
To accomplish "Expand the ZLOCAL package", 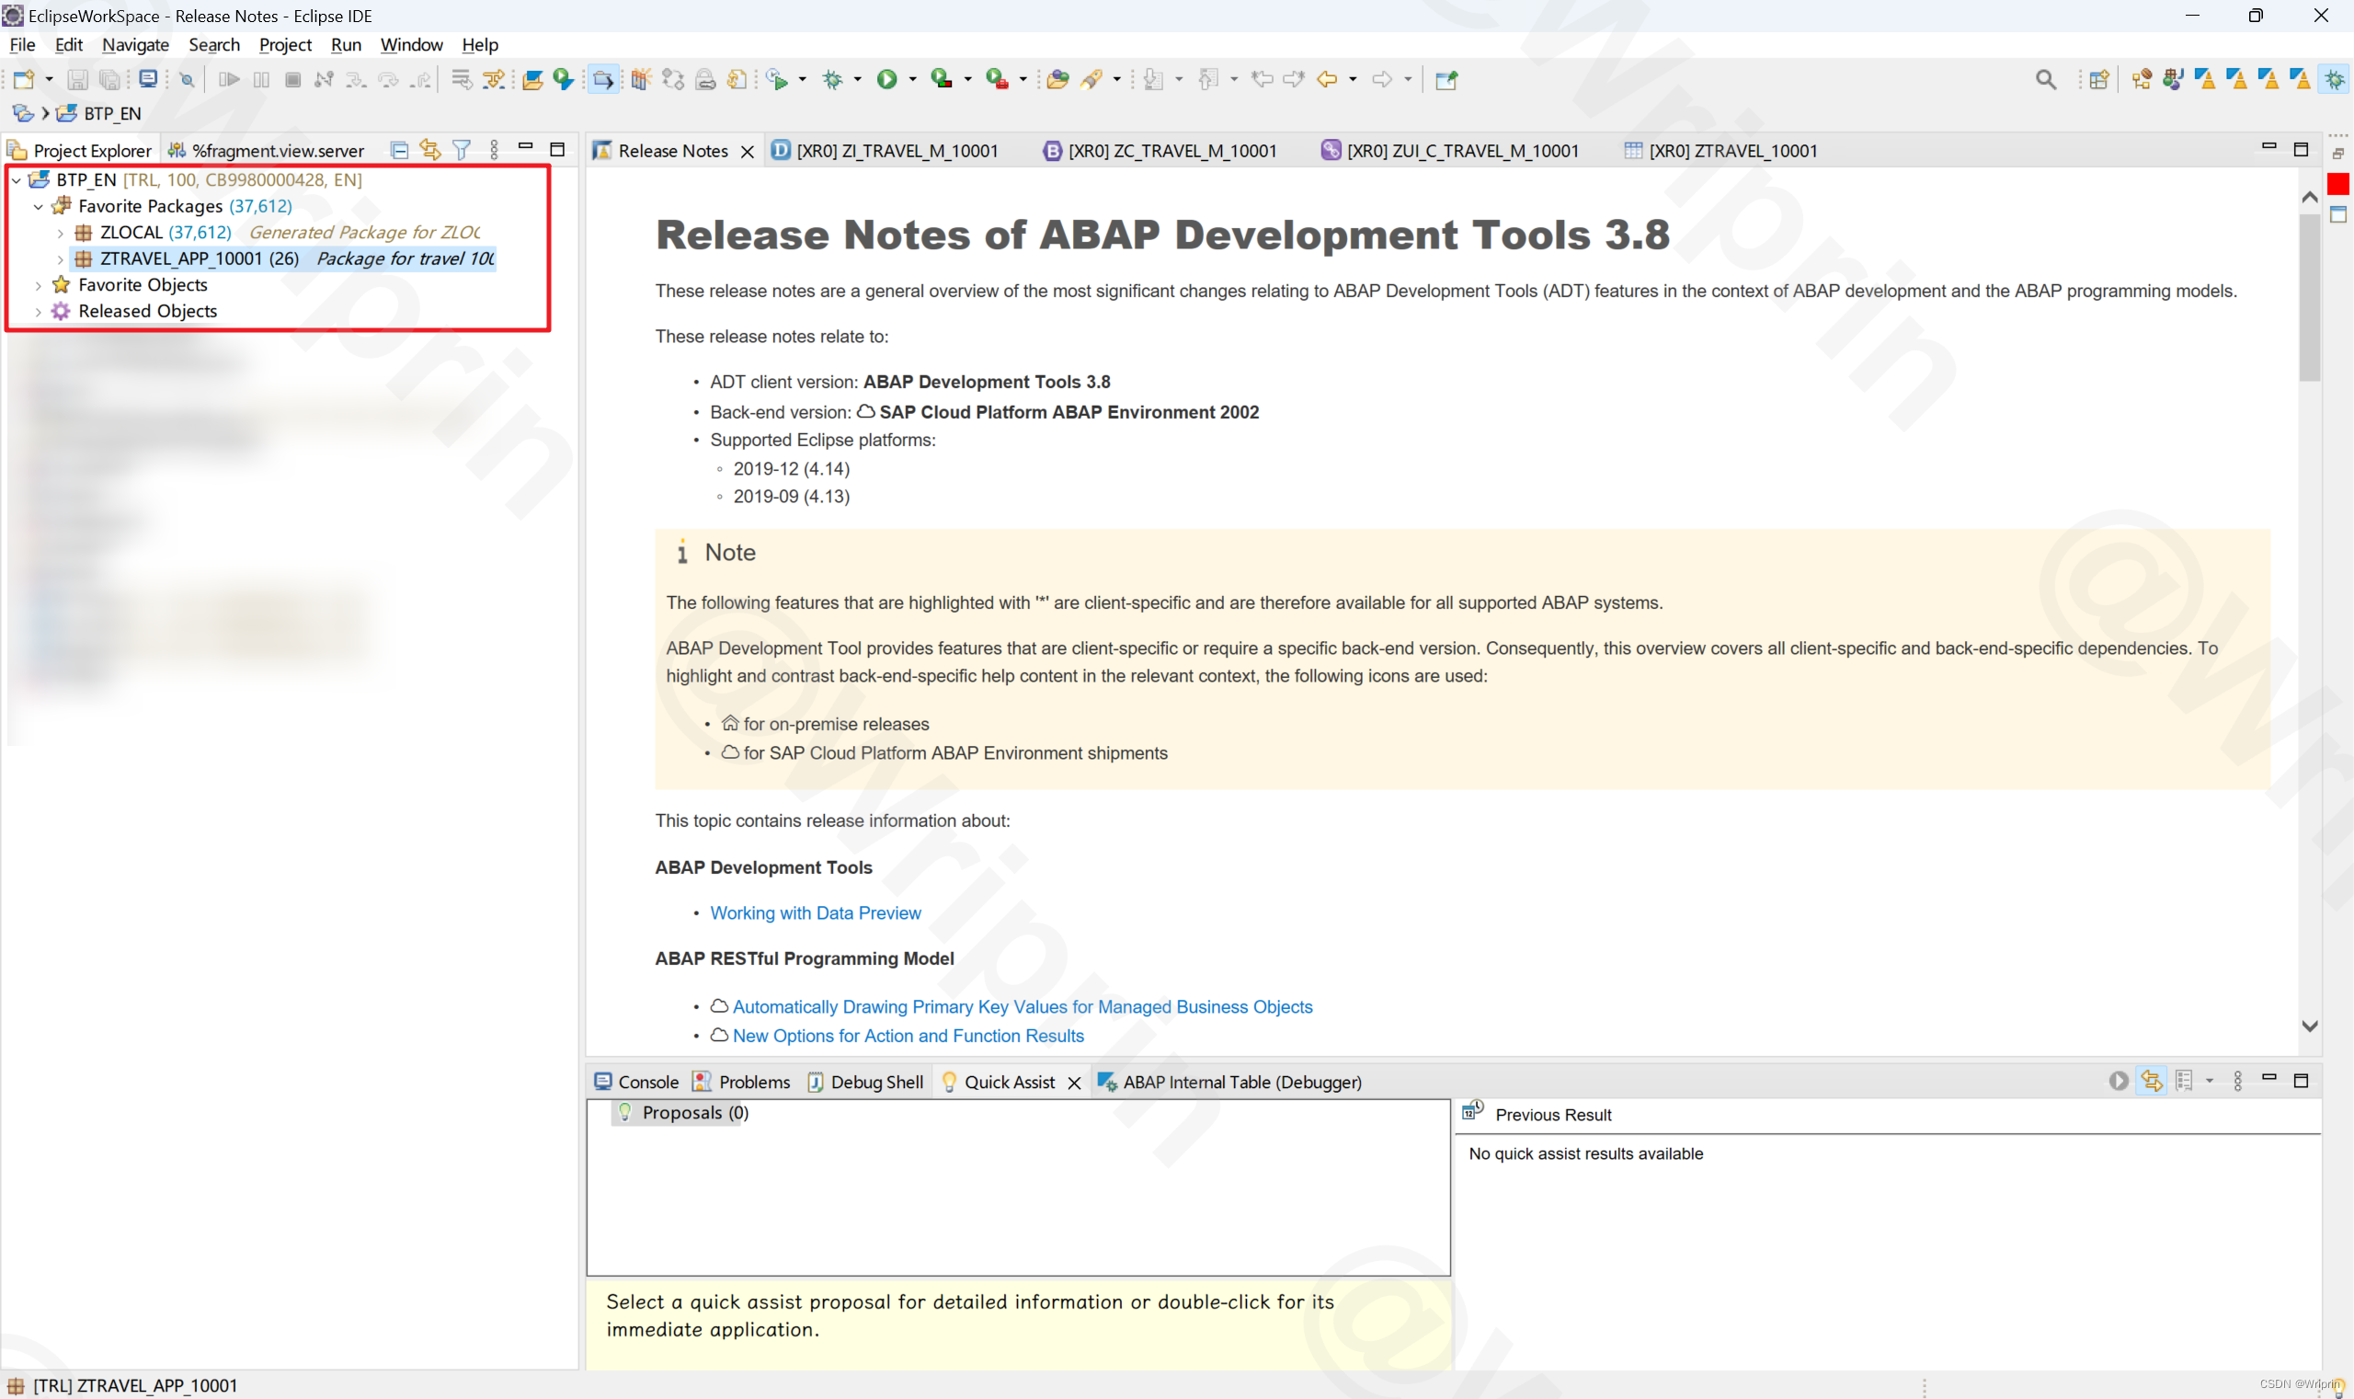I will [x=61, y=232].
